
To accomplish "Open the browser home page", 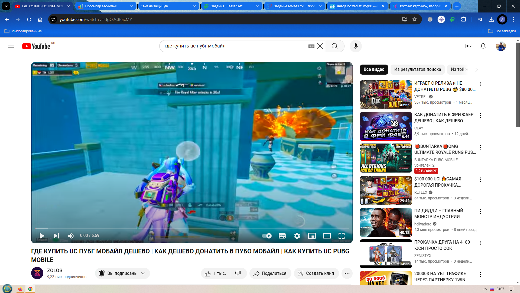I will point(40,20).
